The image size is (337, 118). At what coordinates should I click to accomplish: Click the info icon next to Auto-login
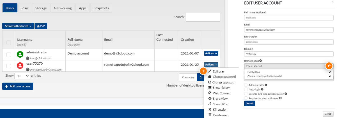(262, 89)
